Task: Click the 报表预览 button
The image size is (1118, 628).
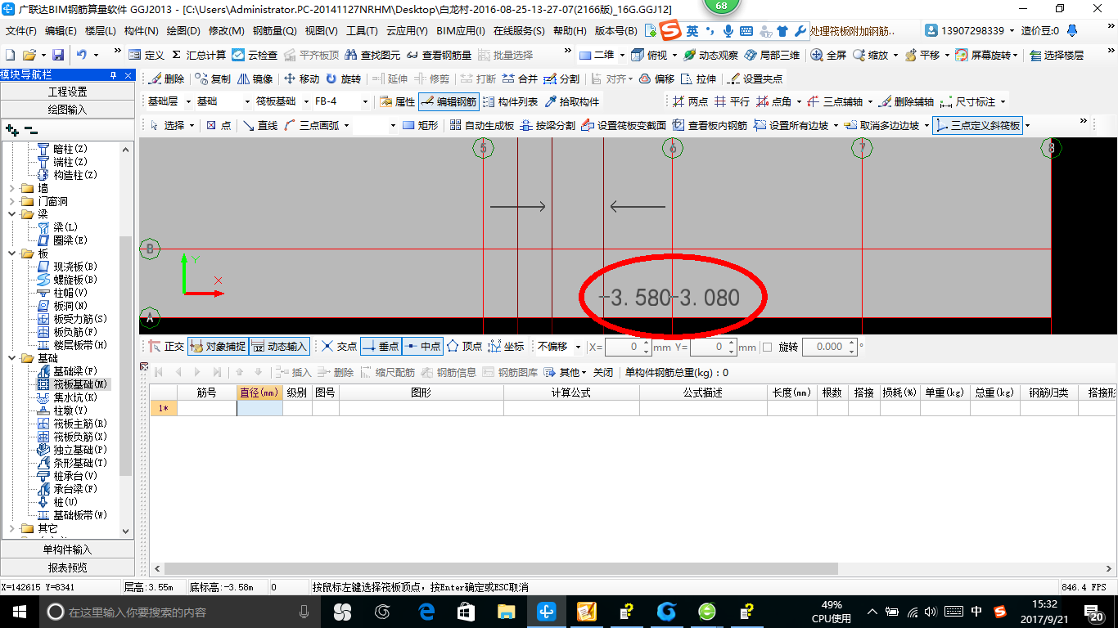Action: tap(67, 567)
